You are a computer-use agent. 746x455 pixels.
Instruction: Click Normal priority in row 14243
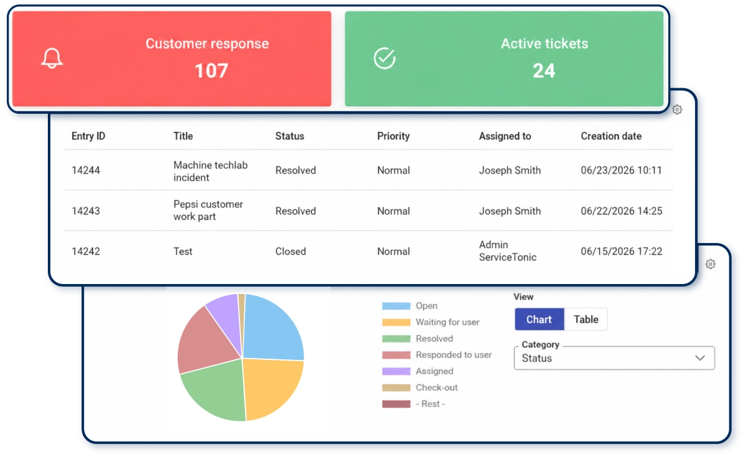[394, 211]
